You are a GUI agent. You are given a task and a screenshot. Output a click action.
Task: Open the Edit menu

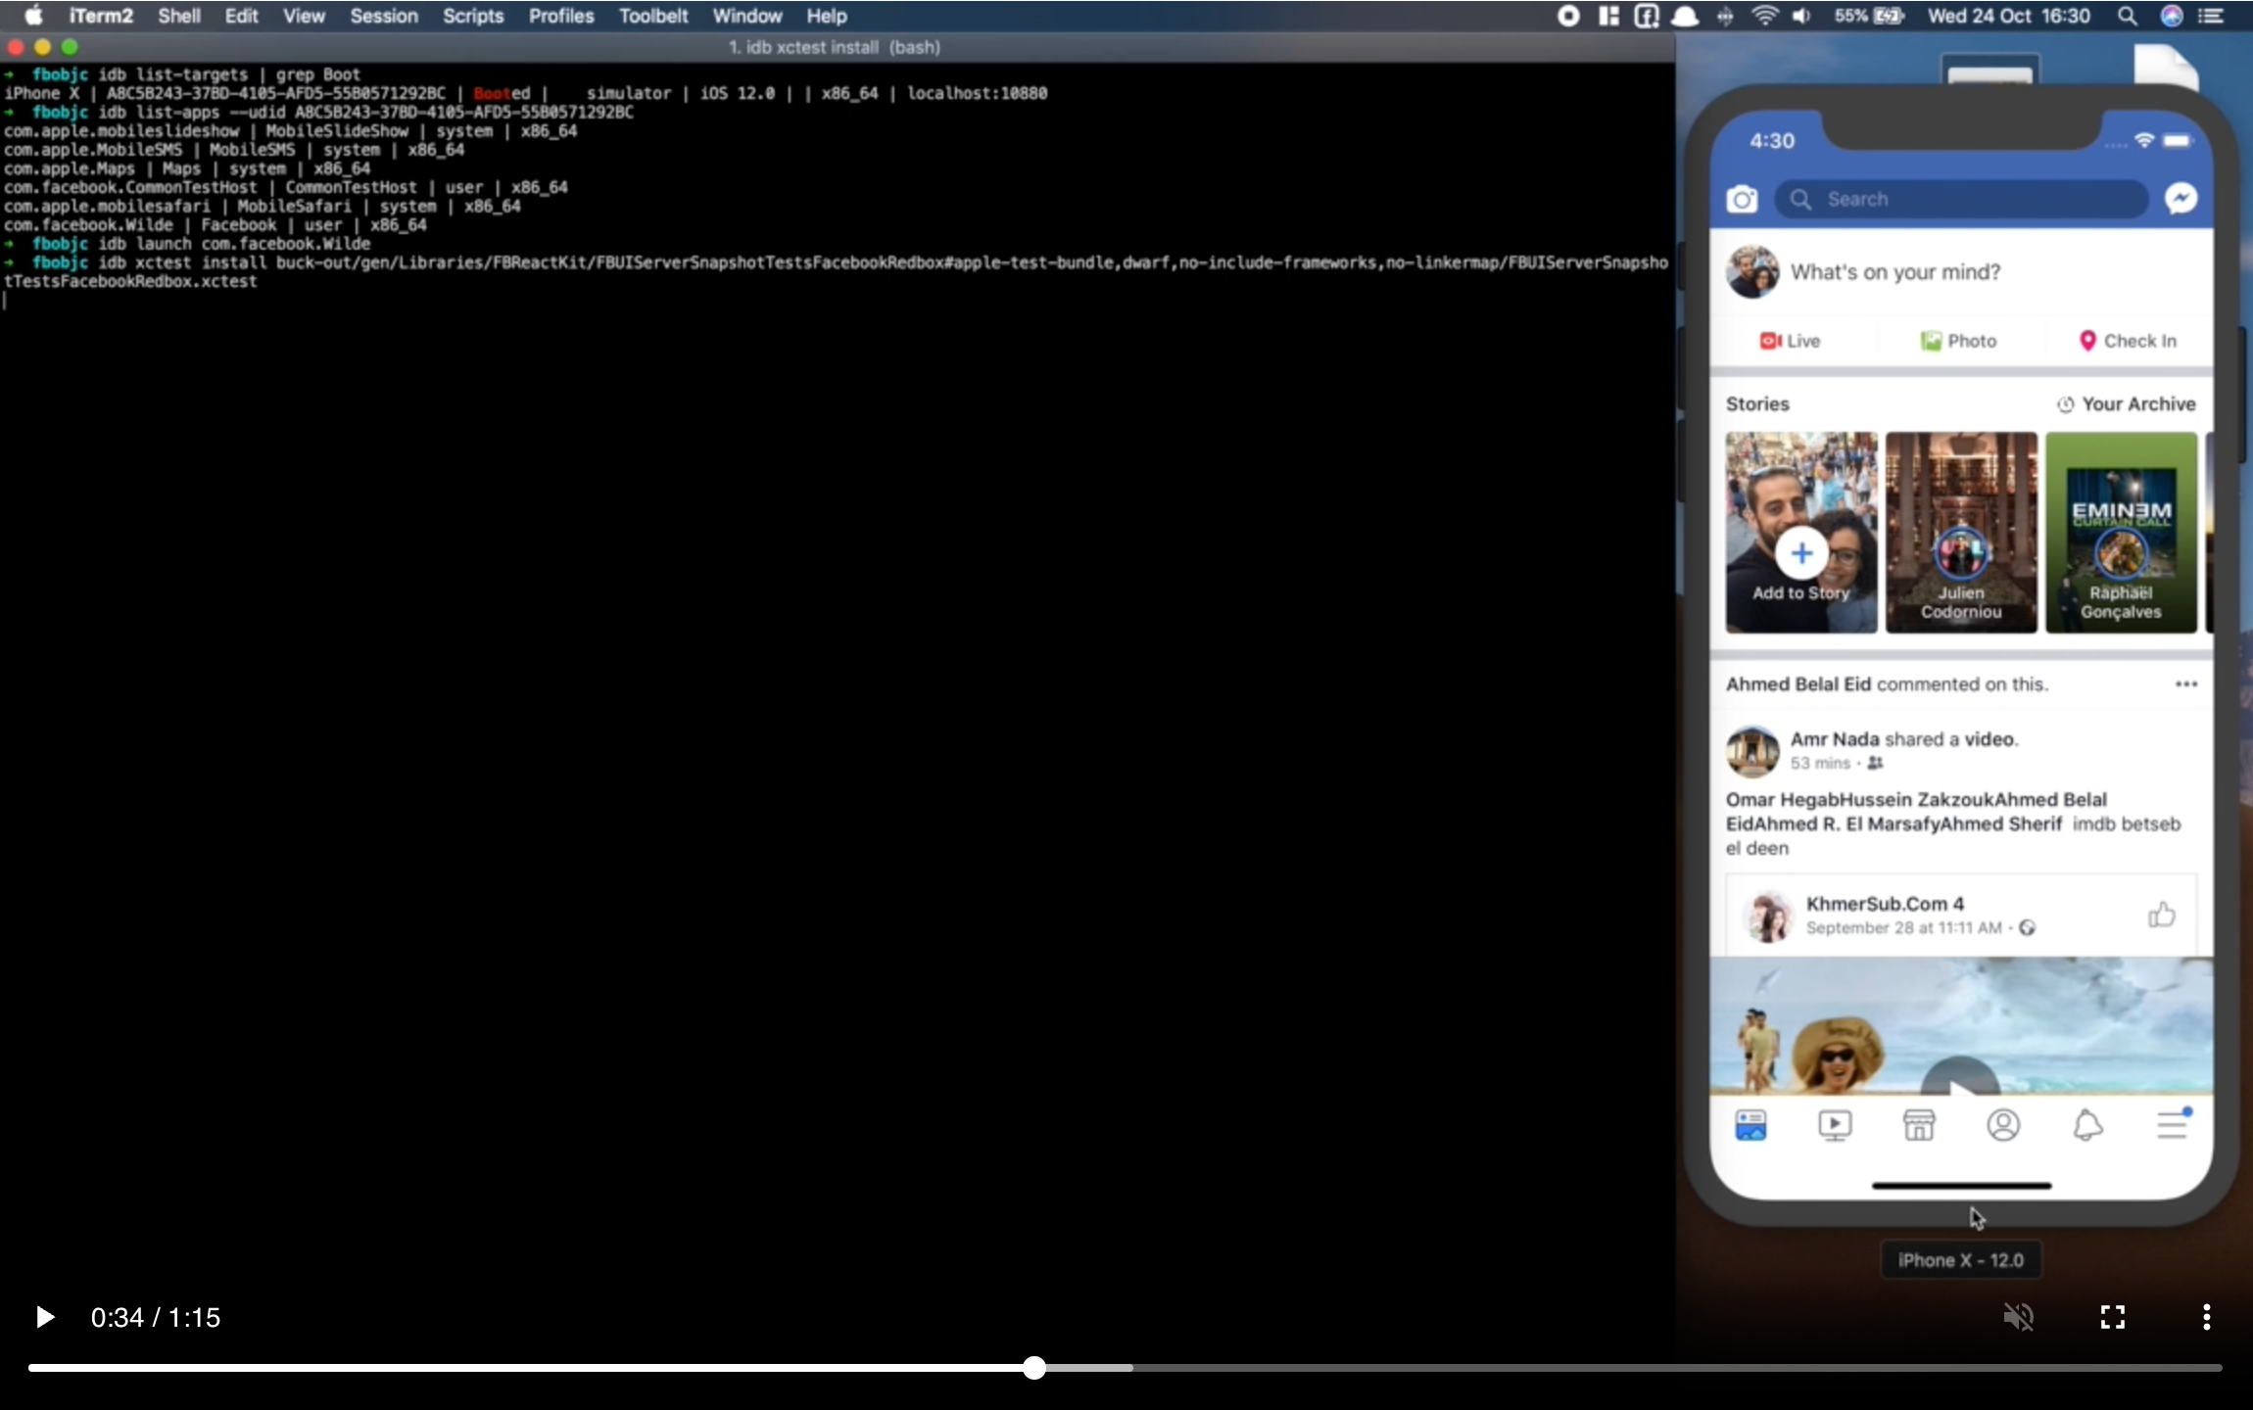point(241,16)
